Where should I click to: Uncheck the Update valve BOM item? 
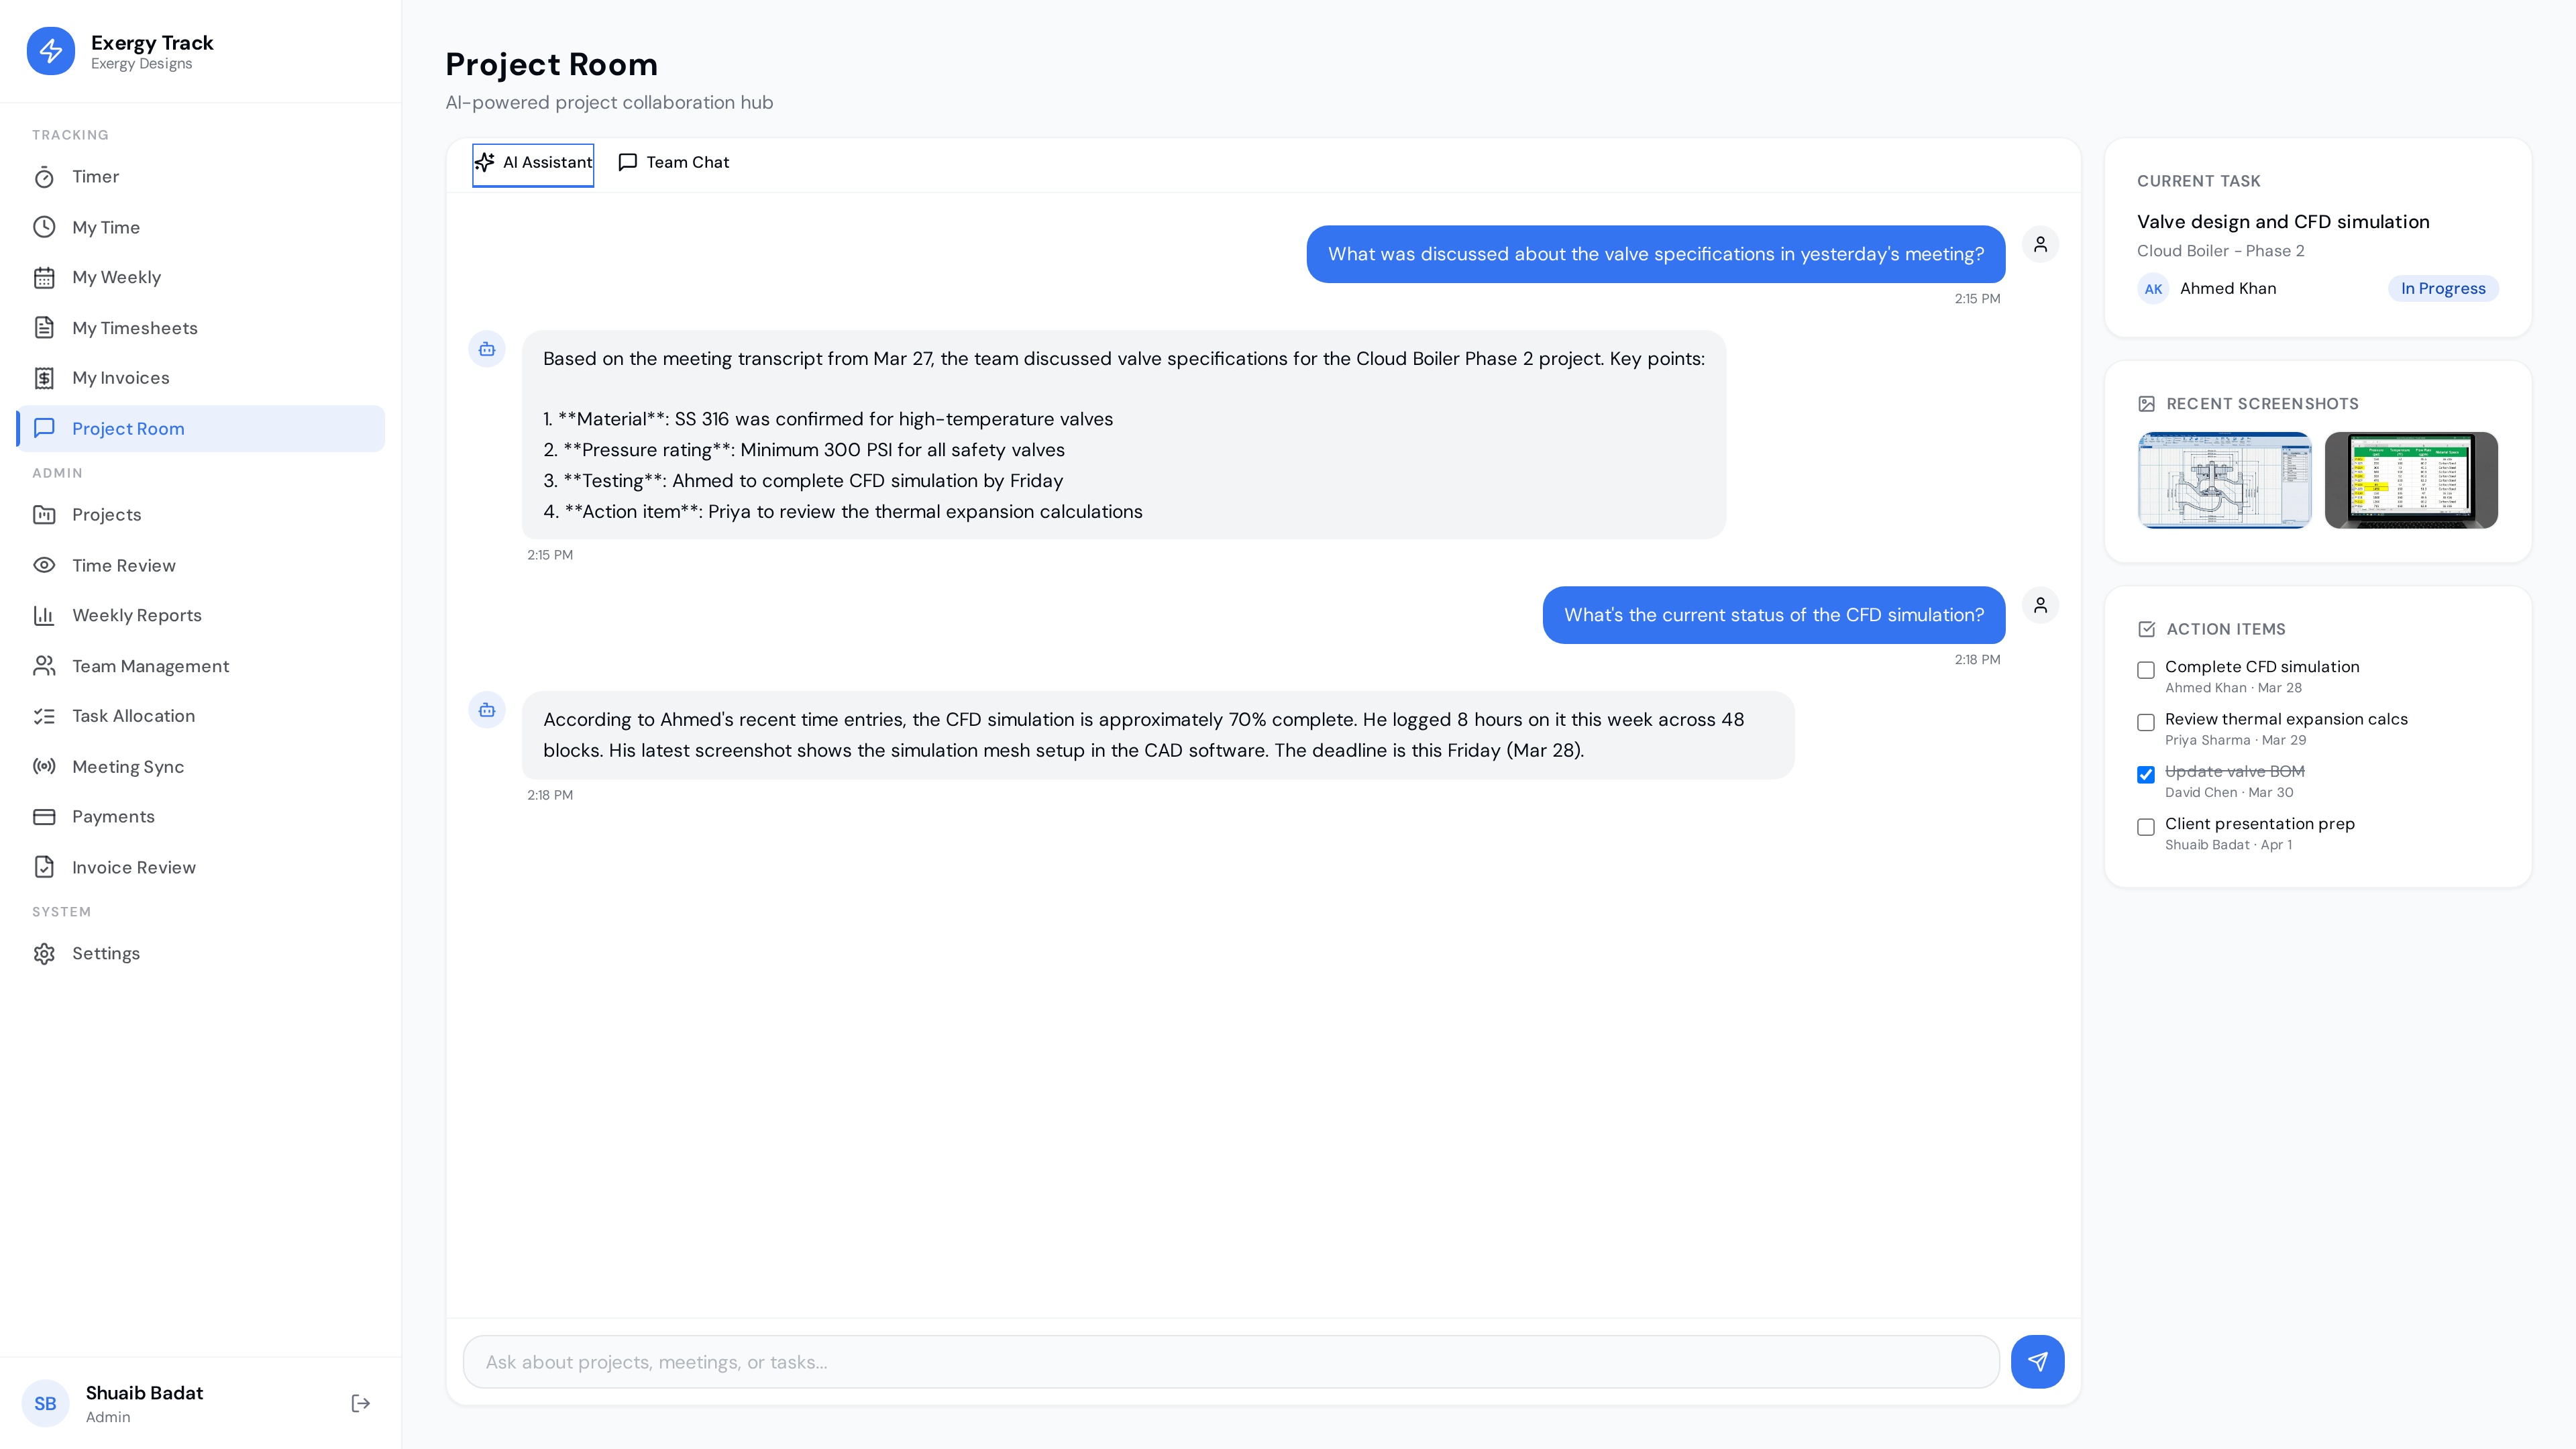2146,775
